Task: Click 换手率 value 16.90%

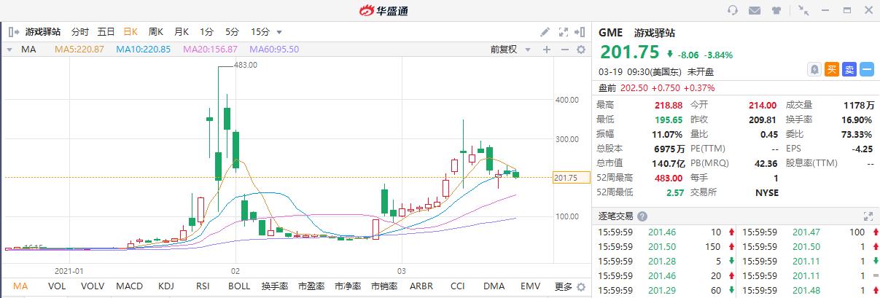Action: 857,119
